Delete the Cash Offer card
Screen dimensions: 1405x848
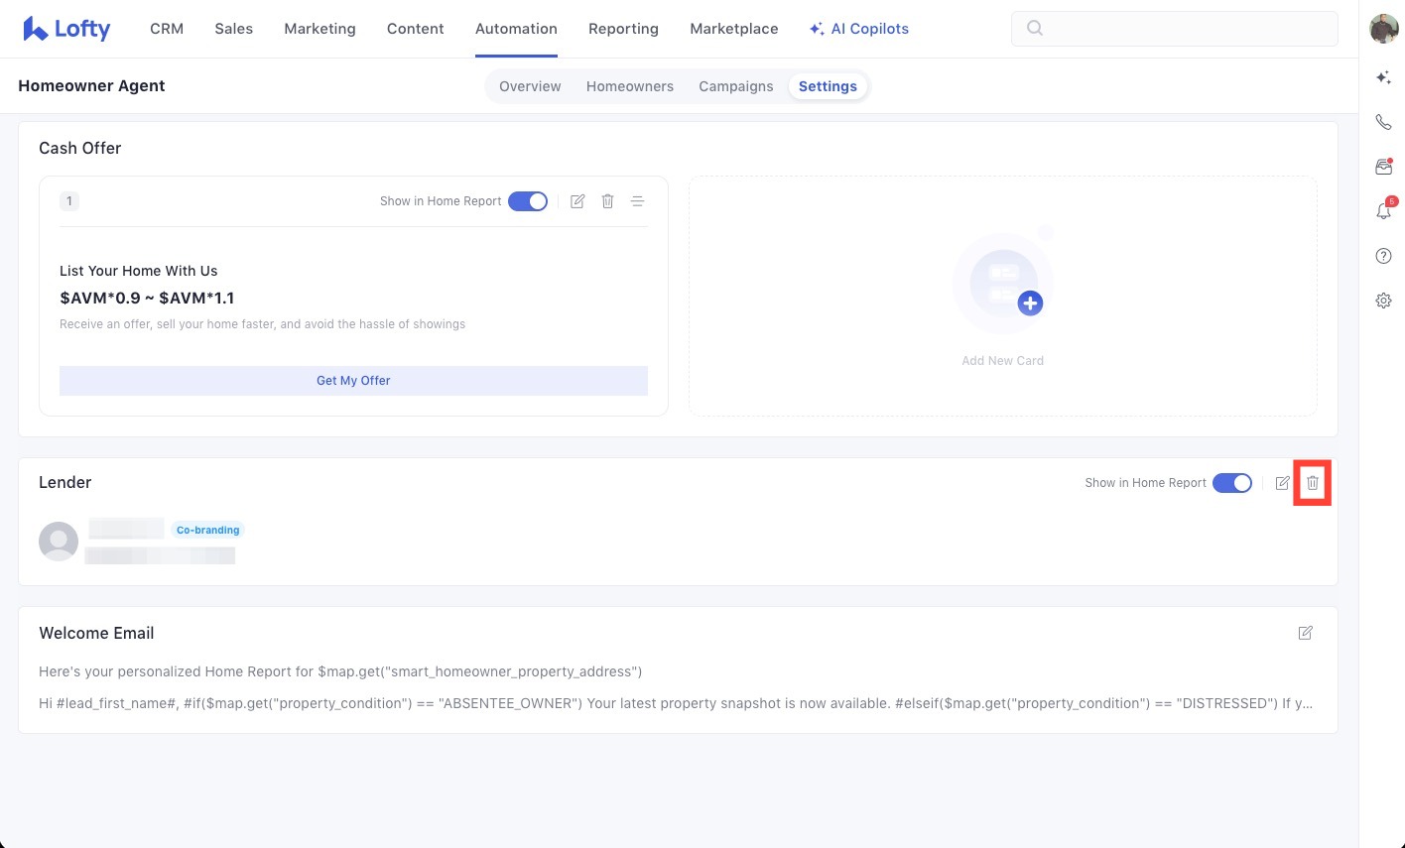[x=608, y=201]
